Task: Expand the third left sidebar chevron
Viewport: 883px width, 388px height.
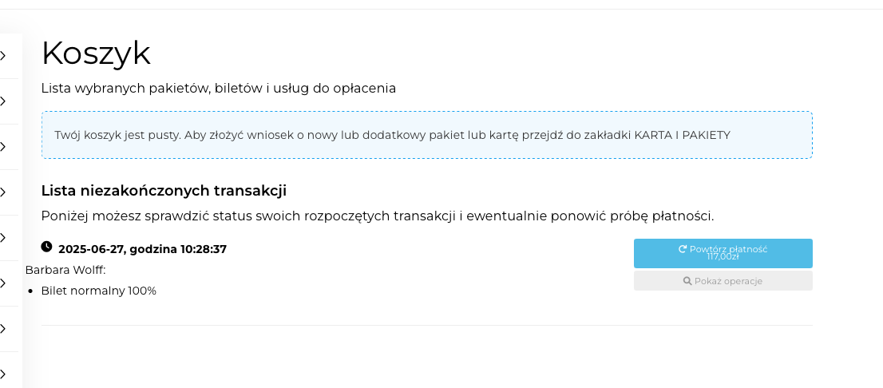Action: 3,147
